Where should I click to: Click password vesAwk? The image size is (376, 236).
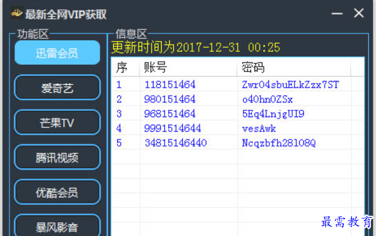(x=259, y=128)
